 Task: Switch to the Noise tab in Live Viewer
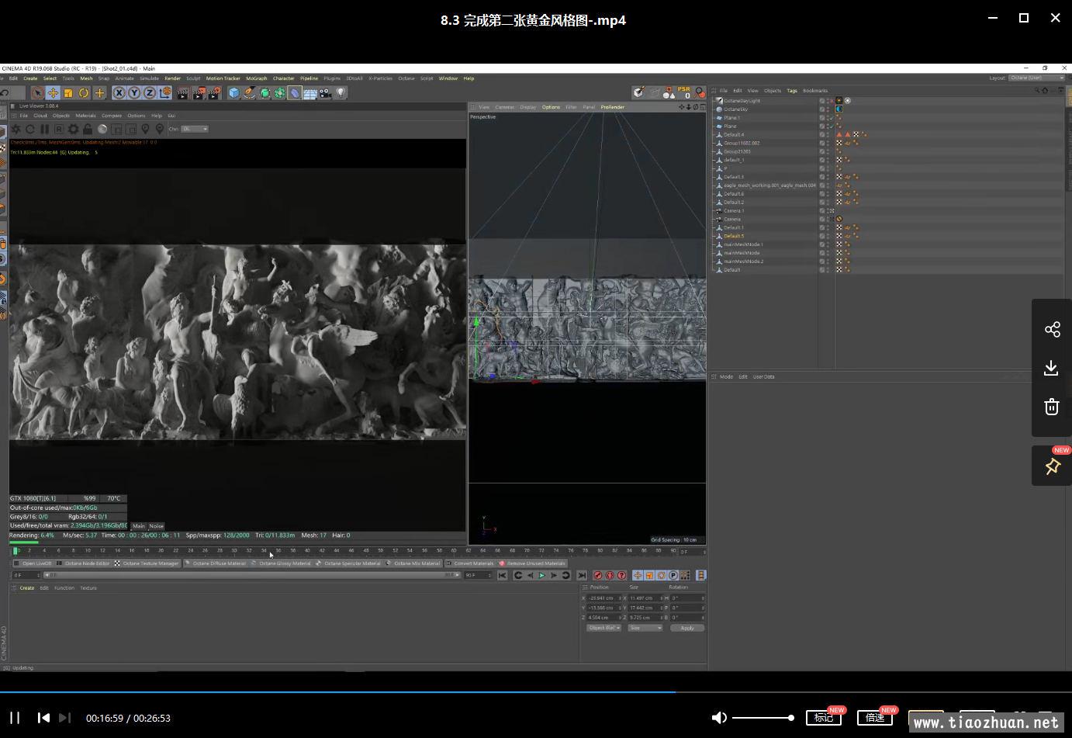[x=156, y=526]
